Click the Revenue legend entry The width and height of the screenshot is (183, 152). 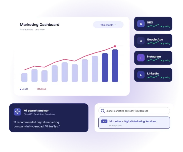(x=41, y=89)
